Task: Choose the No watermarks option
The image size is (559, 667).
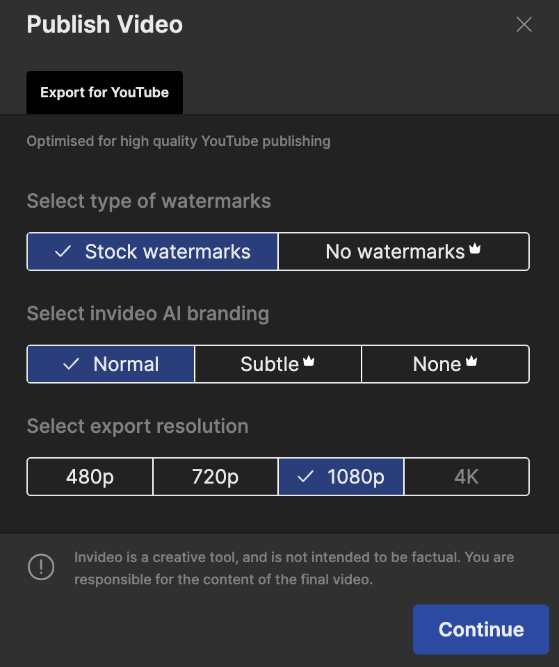Action: pyautogui.click(x=395, y=252)
